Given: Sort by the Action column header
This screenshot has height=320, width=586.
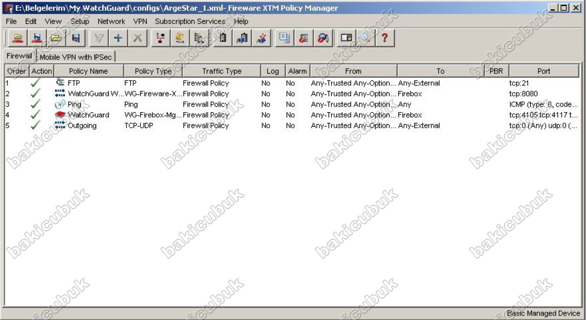Looking at the screenshot, I should 42,71.
